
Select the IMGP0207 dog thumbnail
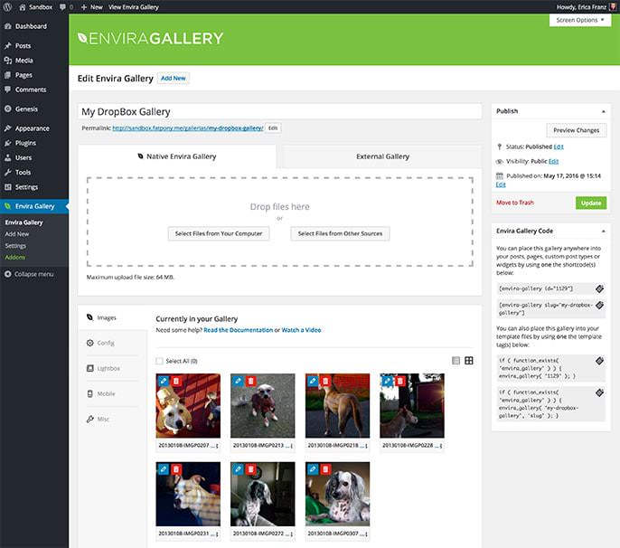[188, 405]
